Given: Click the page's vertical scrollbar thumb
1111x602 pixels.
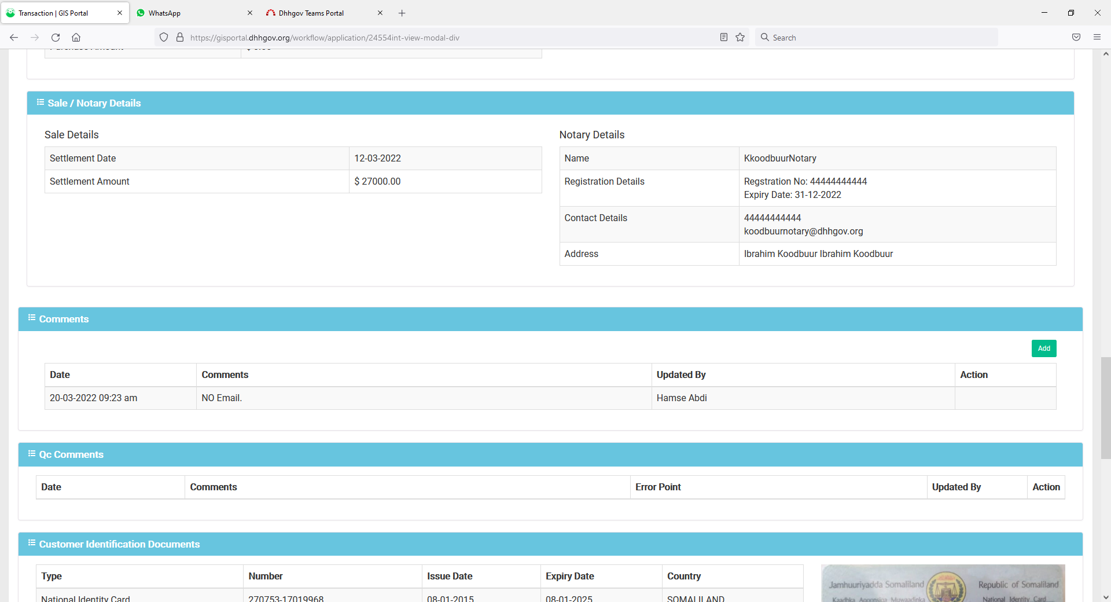Looking at the screenshot, I should point(1106,408).
